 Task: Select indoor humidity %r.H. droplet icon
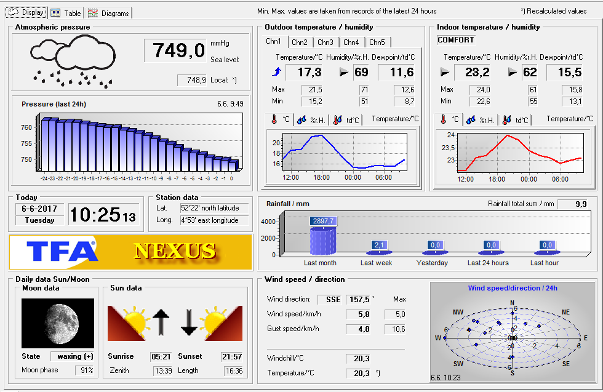point(471,120)
